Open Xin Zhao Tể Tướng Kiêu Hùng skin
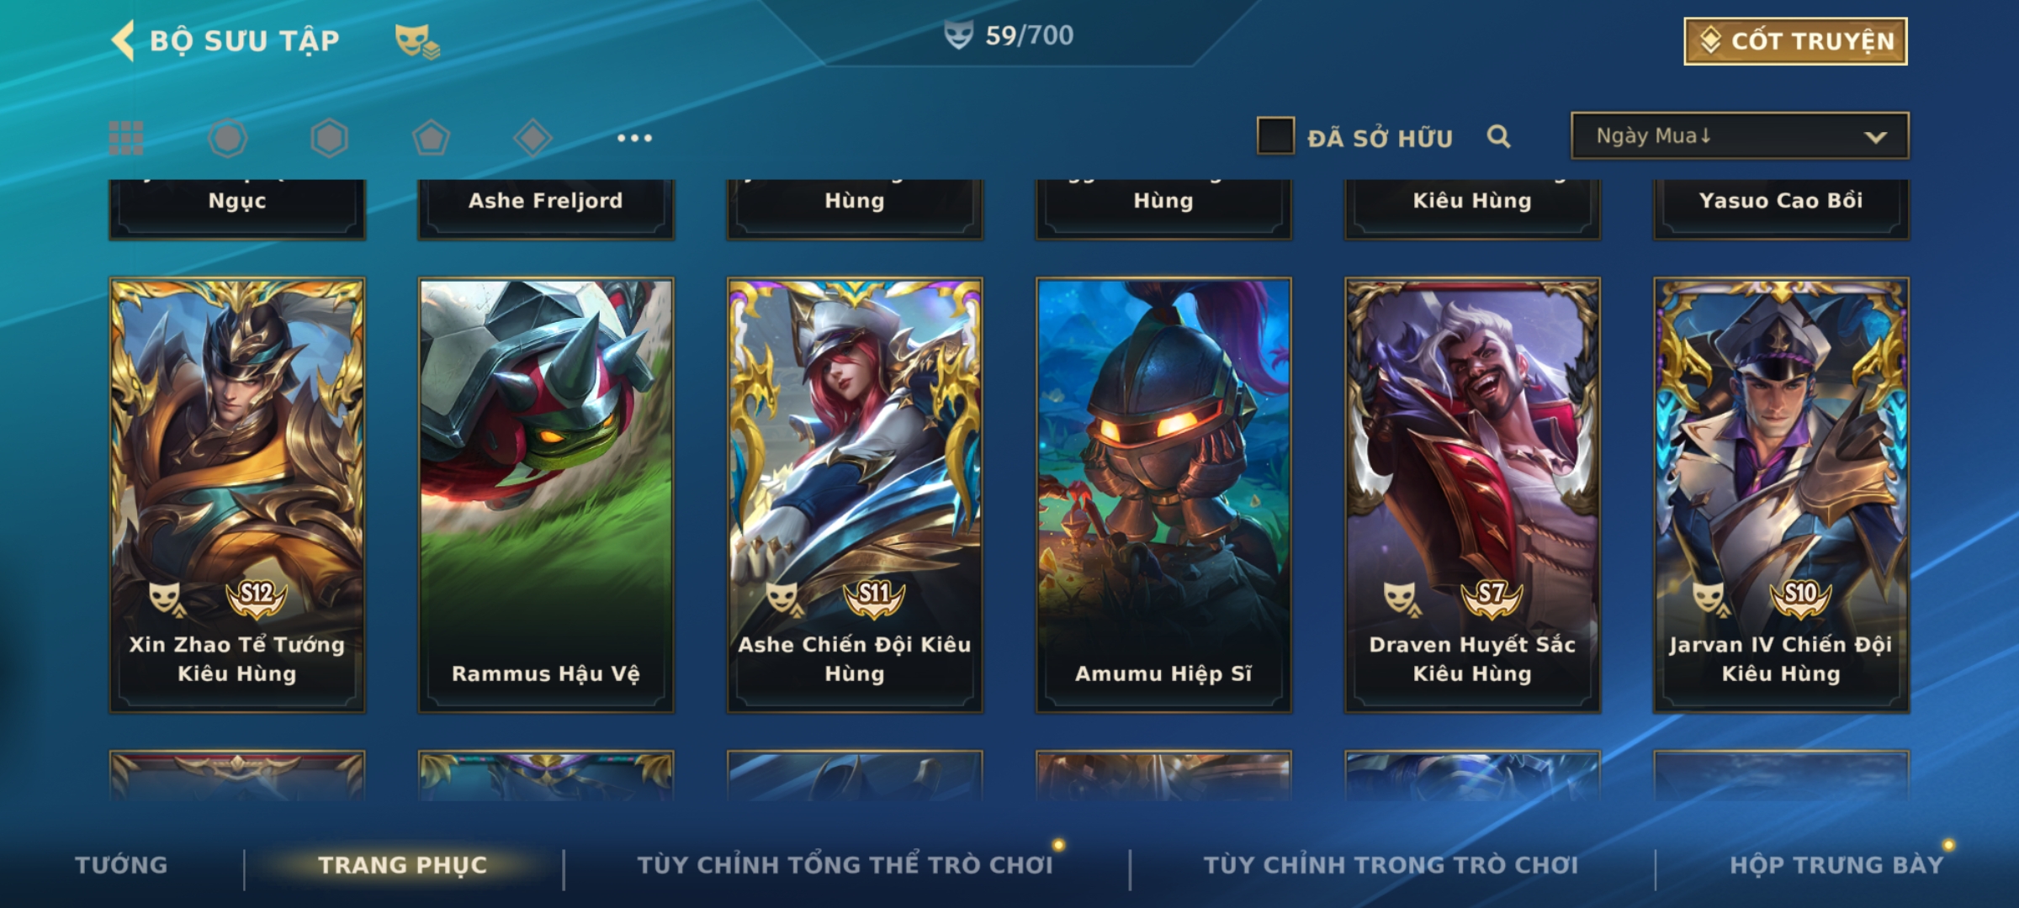This screenshot has height=908, width=2019. [237, 495]
